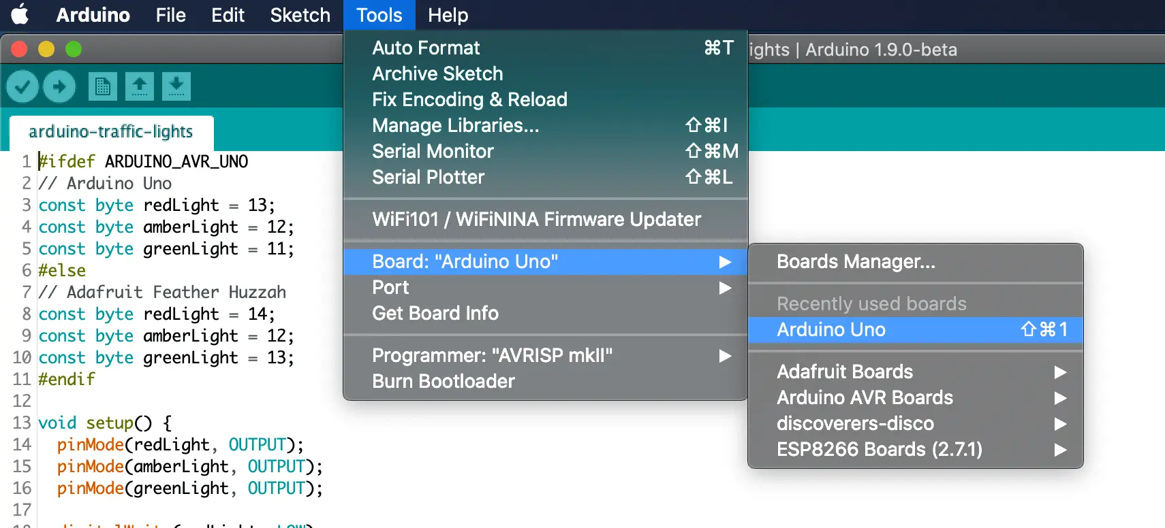
Task: Click the Open sketch toolbar icon
Action: pos(140,86)
